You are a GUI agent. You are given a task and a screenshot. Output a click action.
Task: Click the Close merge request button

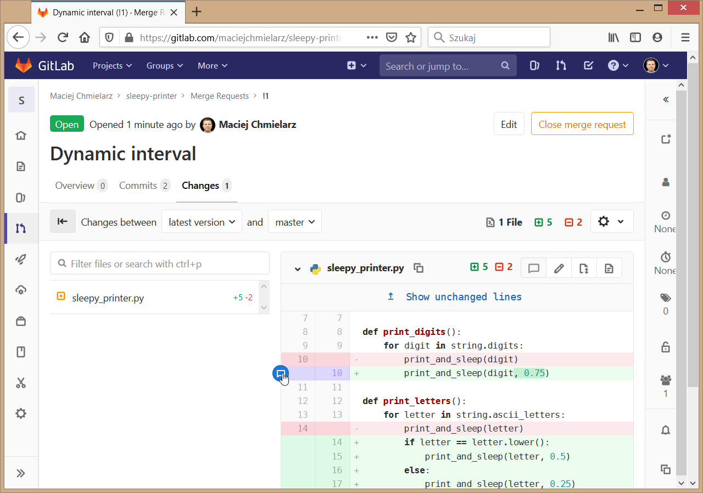coord(582,125)
